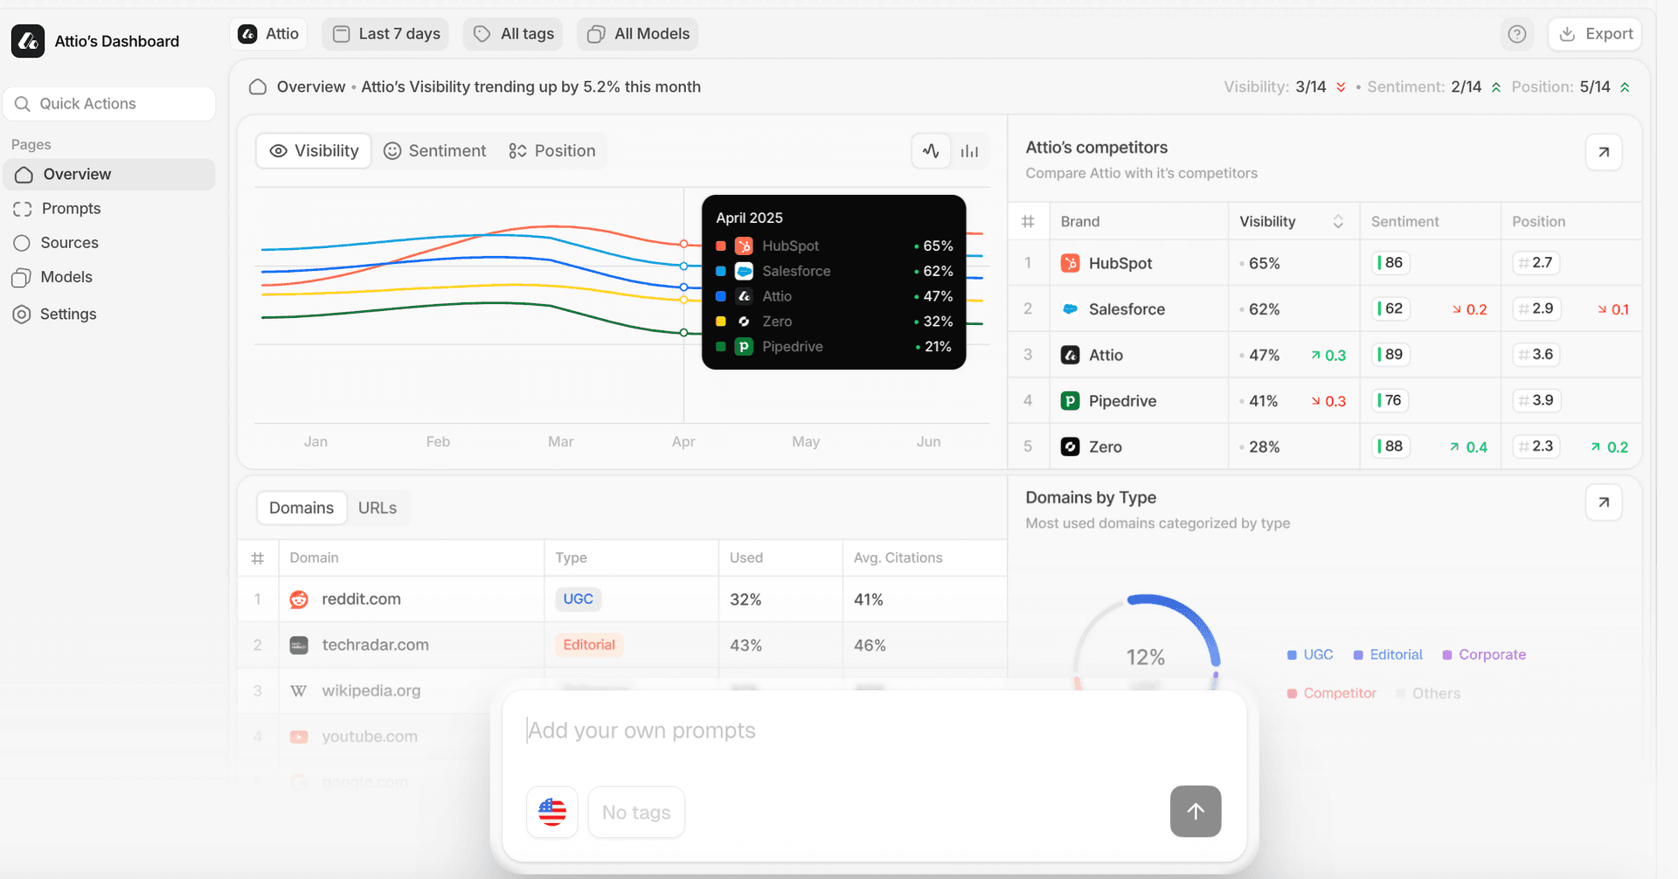Click the UGC type badge for reddit.com
This screenshot has height=879, width=1678.
578,599
